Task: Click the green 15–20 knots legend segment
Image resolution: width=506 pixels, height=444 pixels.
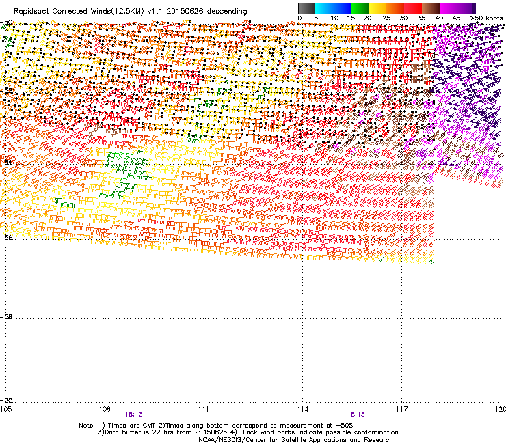Action: tap(360, 8)
